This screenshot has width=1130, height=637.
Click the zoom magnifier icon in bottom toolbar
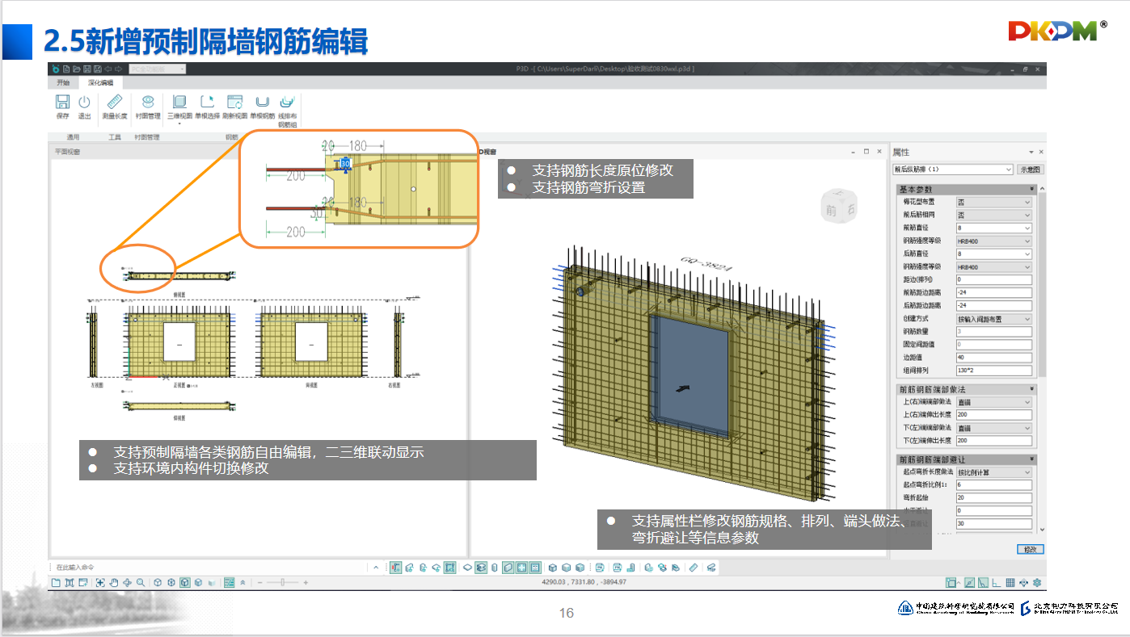pos(141,582)
